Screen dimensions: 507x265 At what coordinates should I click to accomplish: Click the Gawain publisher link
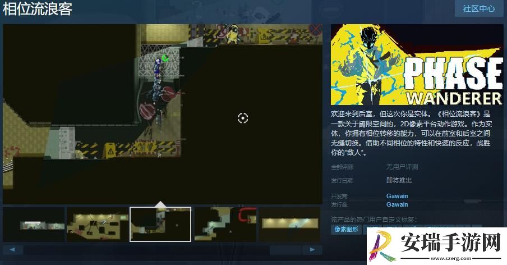click(x=397, y=204)
